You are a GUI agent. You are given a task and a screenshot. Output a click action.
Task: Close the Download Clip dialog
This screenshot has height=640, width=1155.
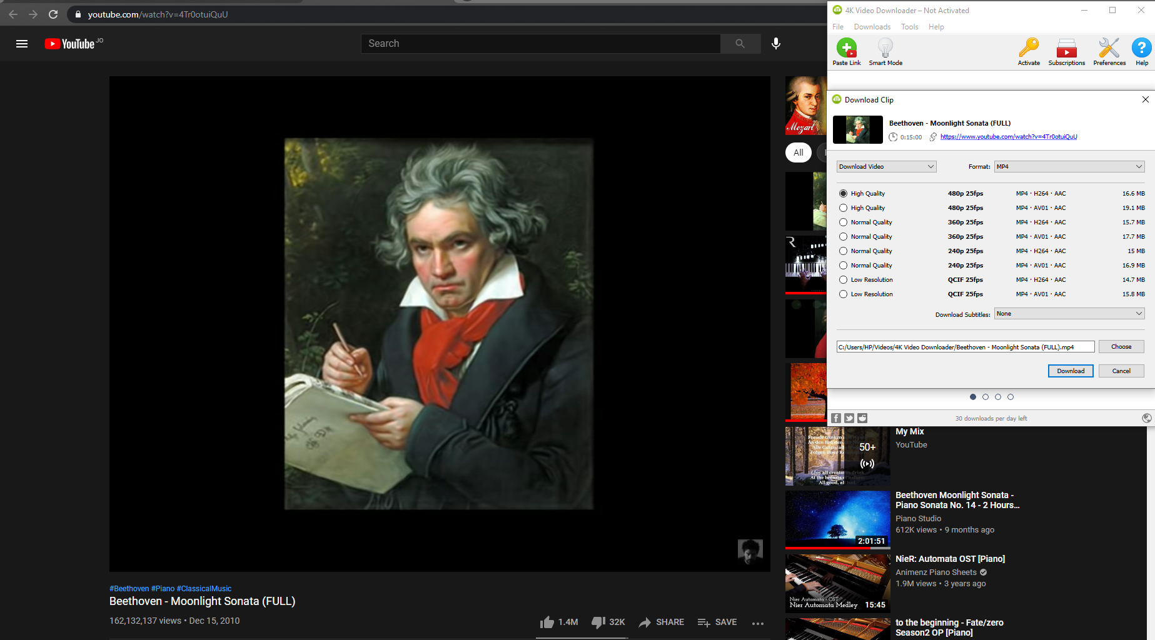(1145, 99)
